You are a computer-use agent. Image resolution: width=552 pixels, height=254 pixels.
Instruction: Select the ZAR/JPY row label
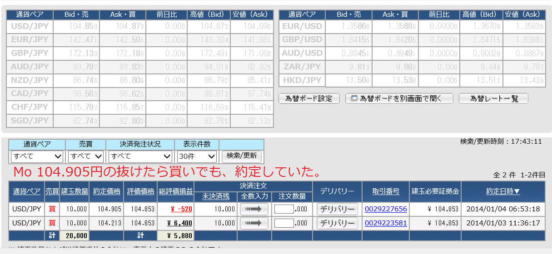302,67
